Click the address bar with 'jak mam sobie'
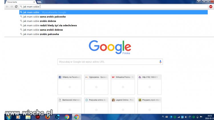Viewport: 214px width, 120px height. pos(114,7)
